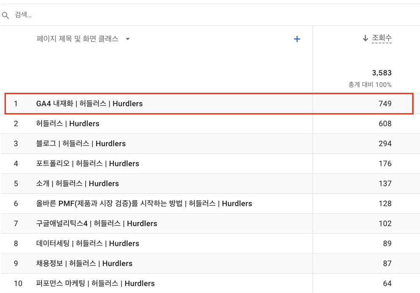The height and width of the screenshot is (293, 420).
Task: Open the 페이지 제목 및 화면 클래스 dimension dropdown
Action: [x=83, y=39]
